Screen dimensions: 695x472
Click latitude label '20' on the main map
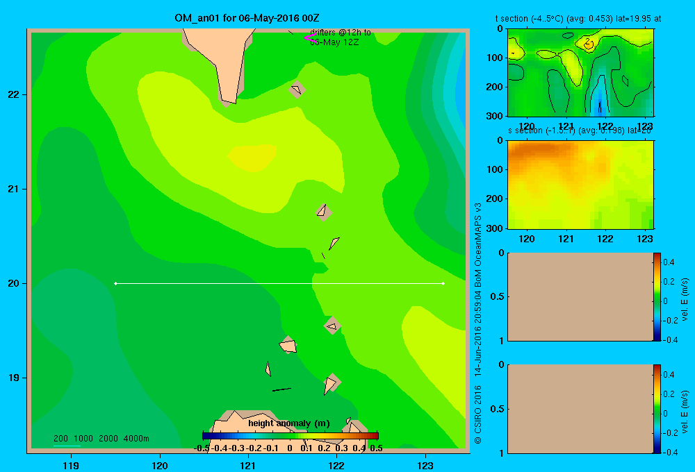[x=13, y=283]
